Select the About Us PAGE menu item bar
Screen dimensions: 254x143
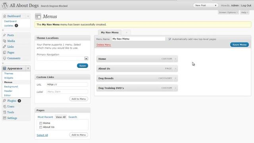pos(137,69)
